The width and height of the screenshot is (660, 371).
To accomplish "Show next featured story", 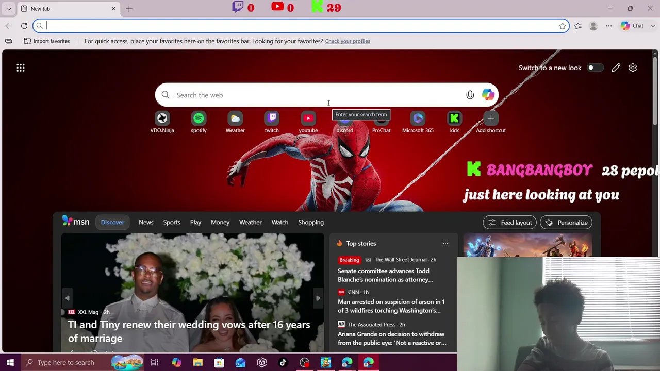I will point(318,298).
